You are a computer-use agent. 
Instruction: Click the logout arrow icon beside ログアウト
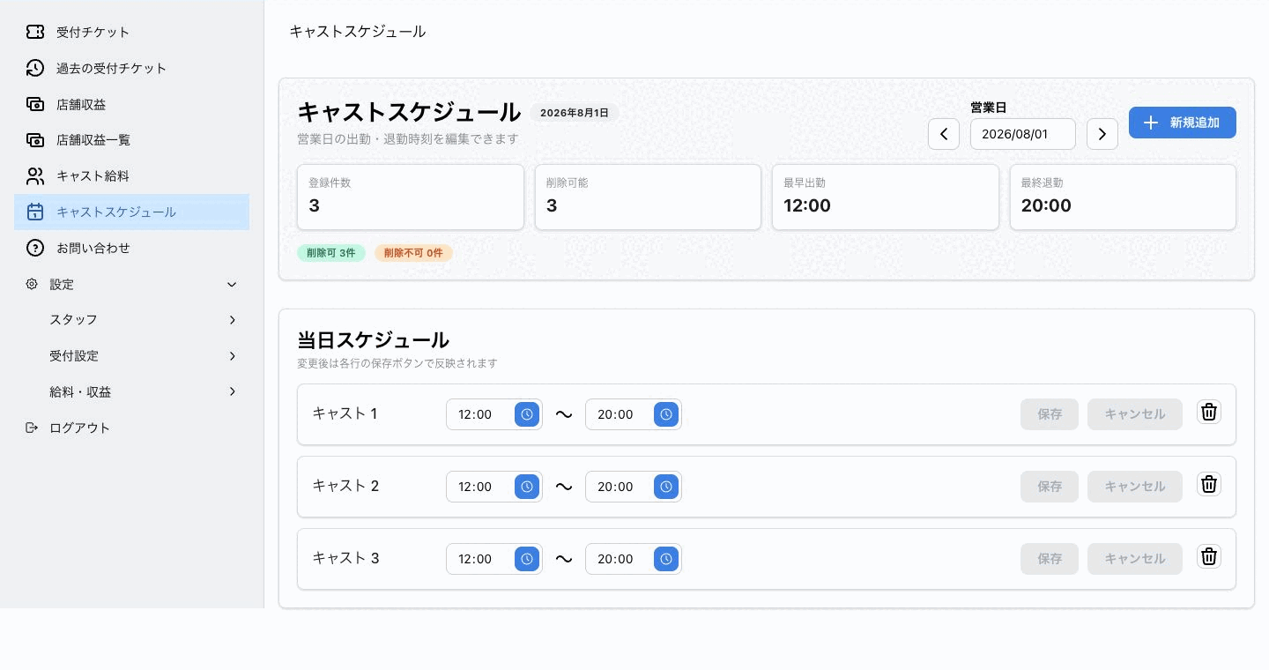click(x=32, y=428)
